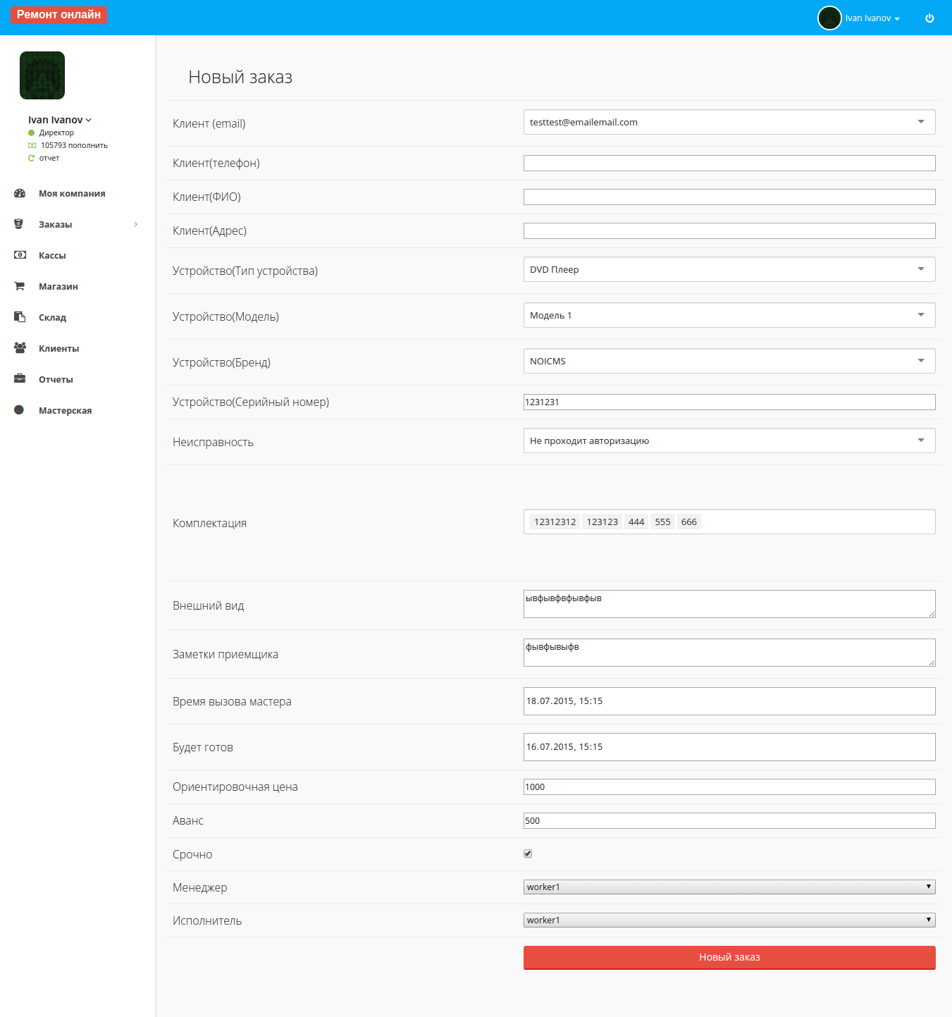The width and height of the screenshot is (952, 1017).
Task: Open the Клиент (email) dropdown
Action: click(729, 122)
